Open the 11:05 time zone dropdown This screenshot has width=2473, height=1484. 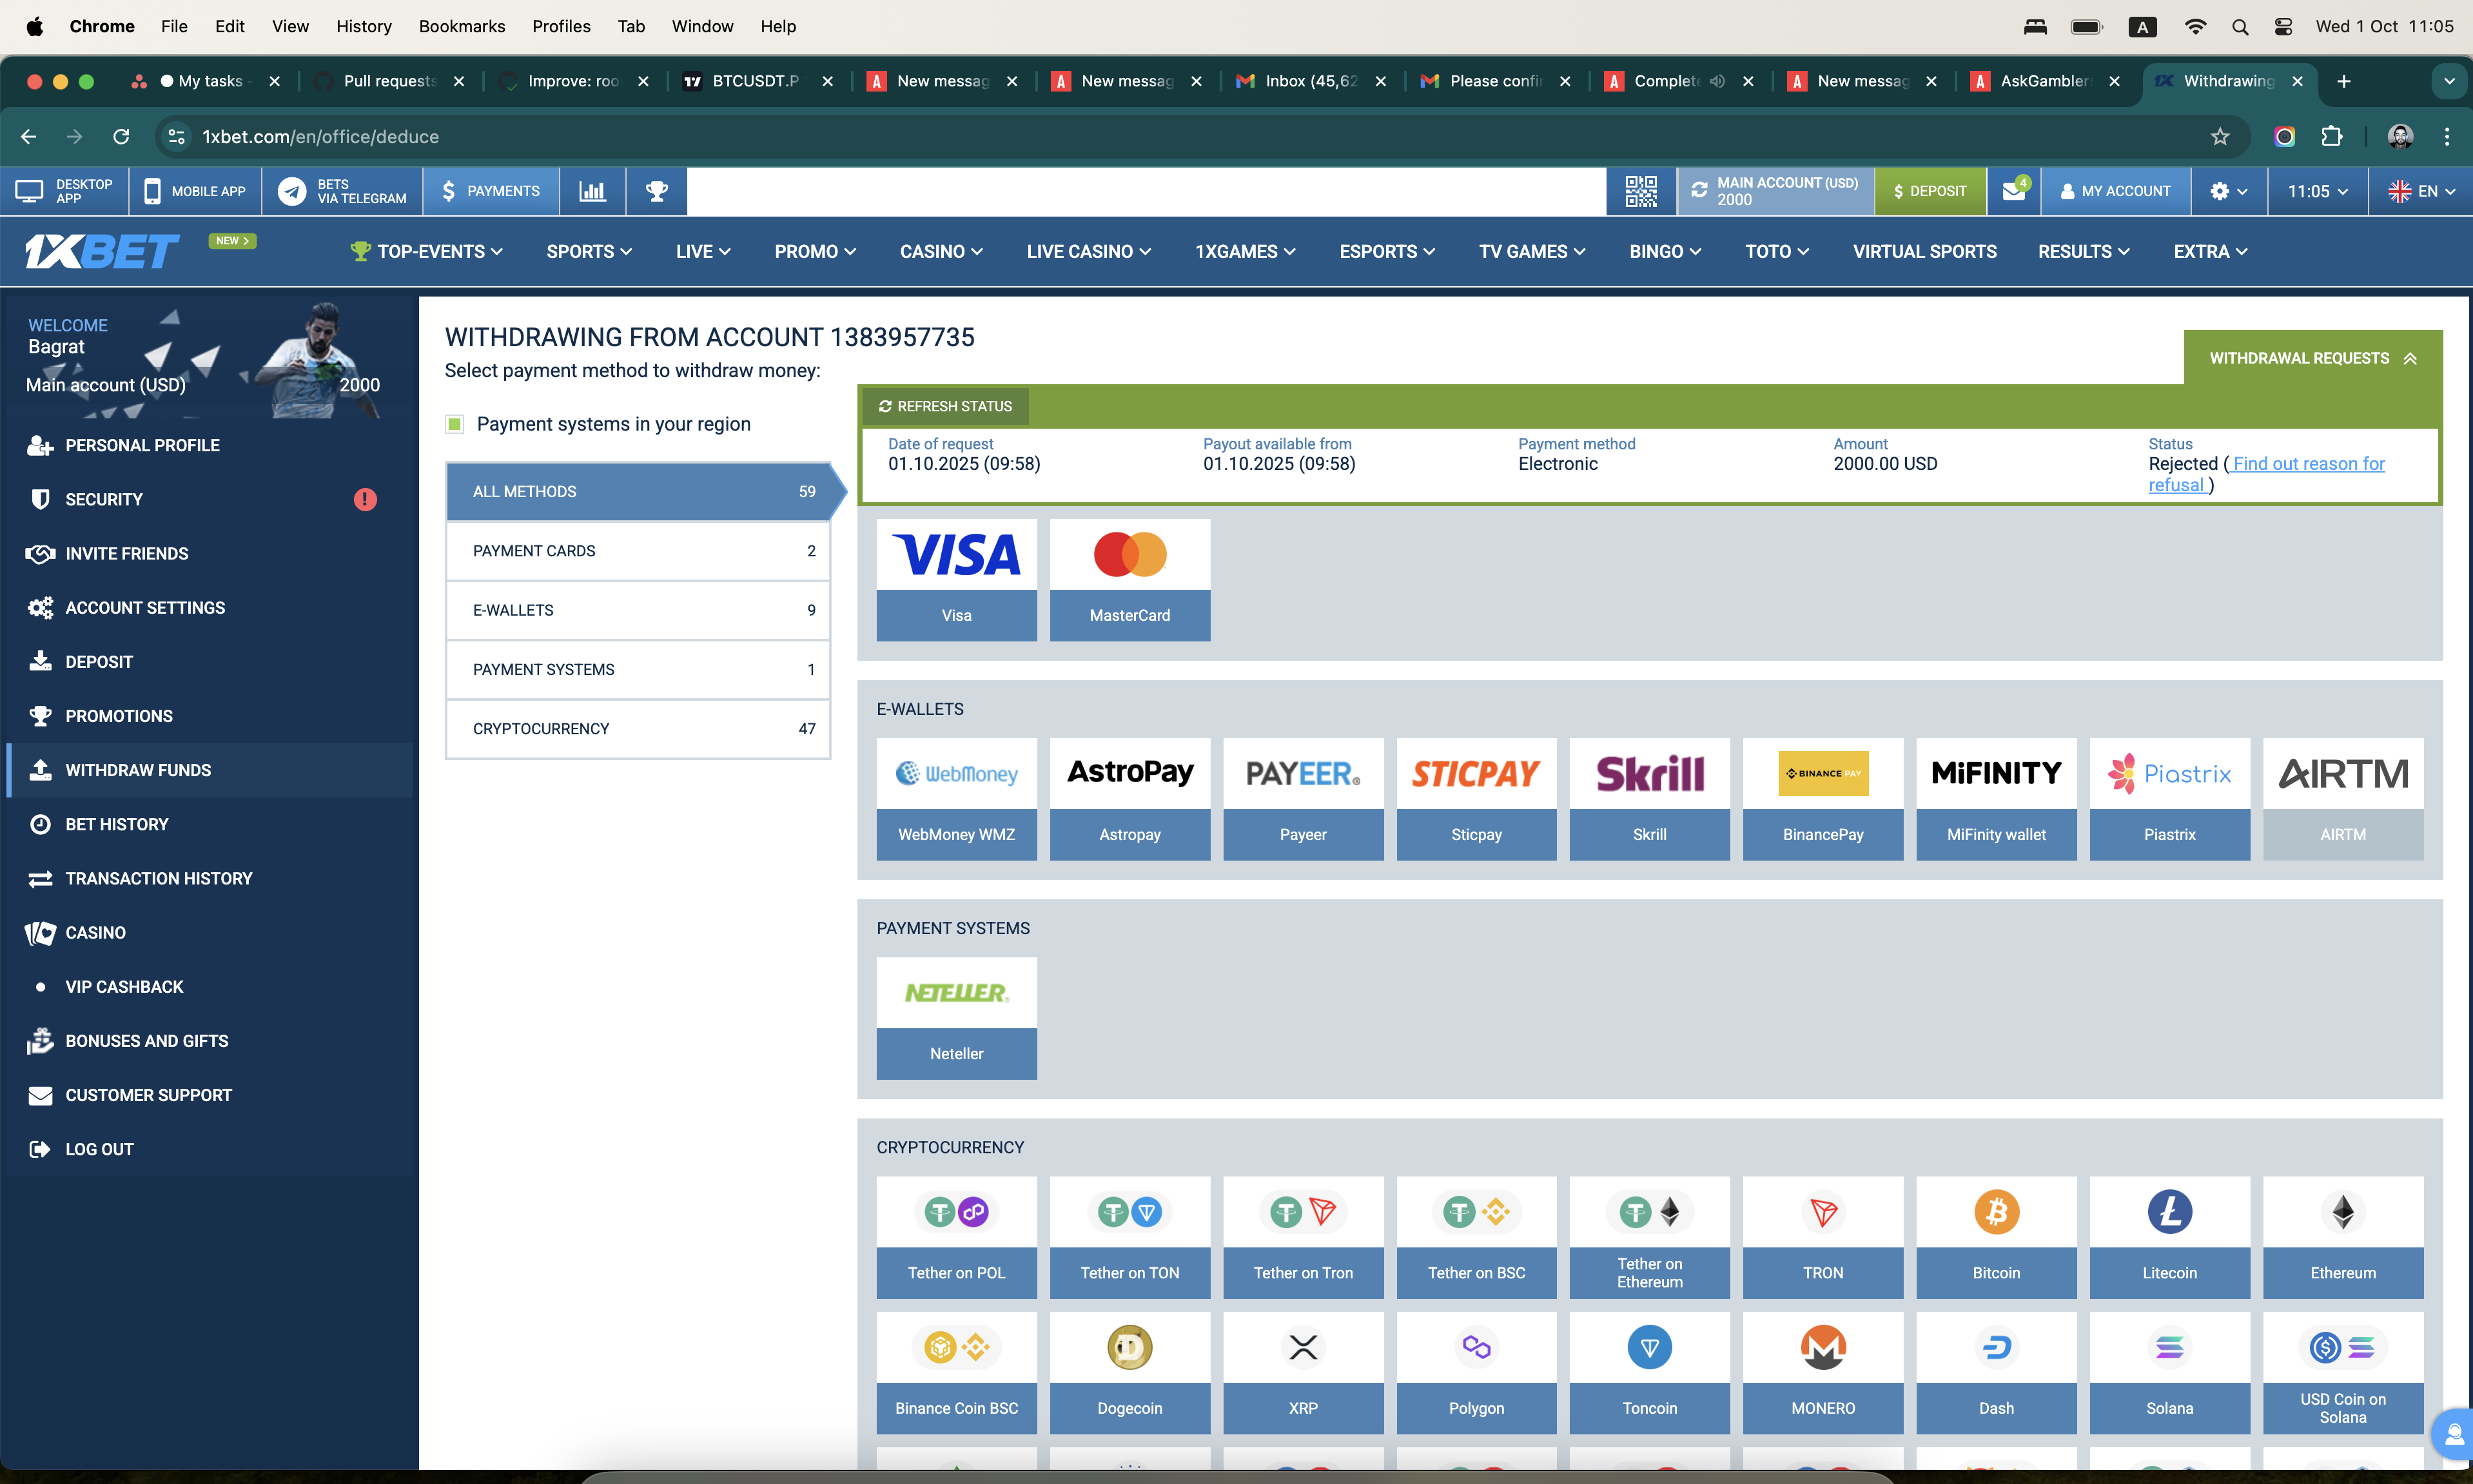point(2317,191)
